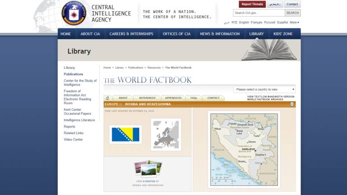The height and width of the screenshot is (195, 347).
Task: Expand the More languages menu
Action: pos(294,22)
